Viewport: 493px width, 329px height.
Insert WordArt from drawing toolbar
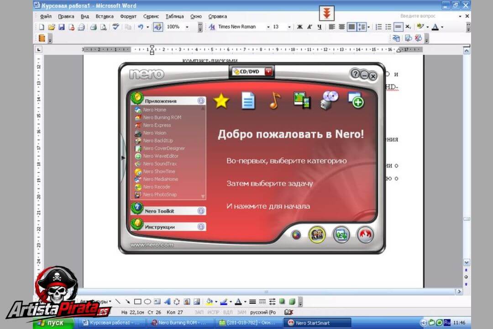click(x=167, y=302)
